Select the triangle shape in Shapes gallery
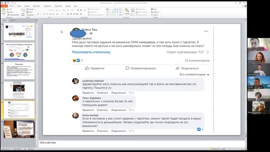The image size is (270, 152). tap(108, 12)
